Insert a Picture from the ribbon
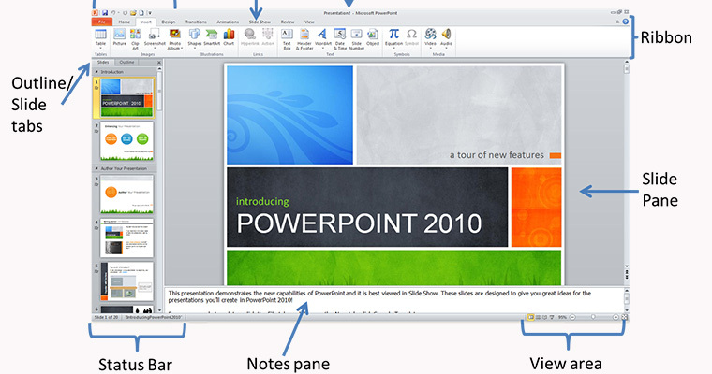The height and width of the screenshot is (374, 712). (119, 37)
